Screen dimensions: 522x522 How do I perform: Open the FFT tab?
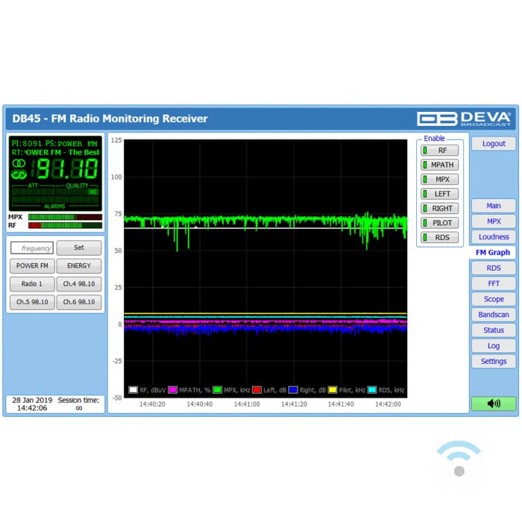pos(493,283)
